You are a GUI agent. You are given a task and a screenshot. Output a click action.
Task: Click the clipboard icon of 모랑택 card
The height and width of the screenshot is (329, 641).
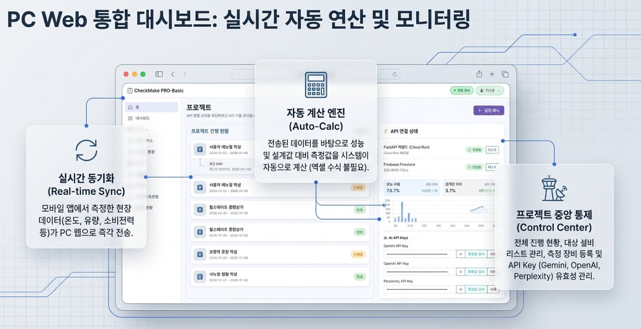(x=199, y=254)
